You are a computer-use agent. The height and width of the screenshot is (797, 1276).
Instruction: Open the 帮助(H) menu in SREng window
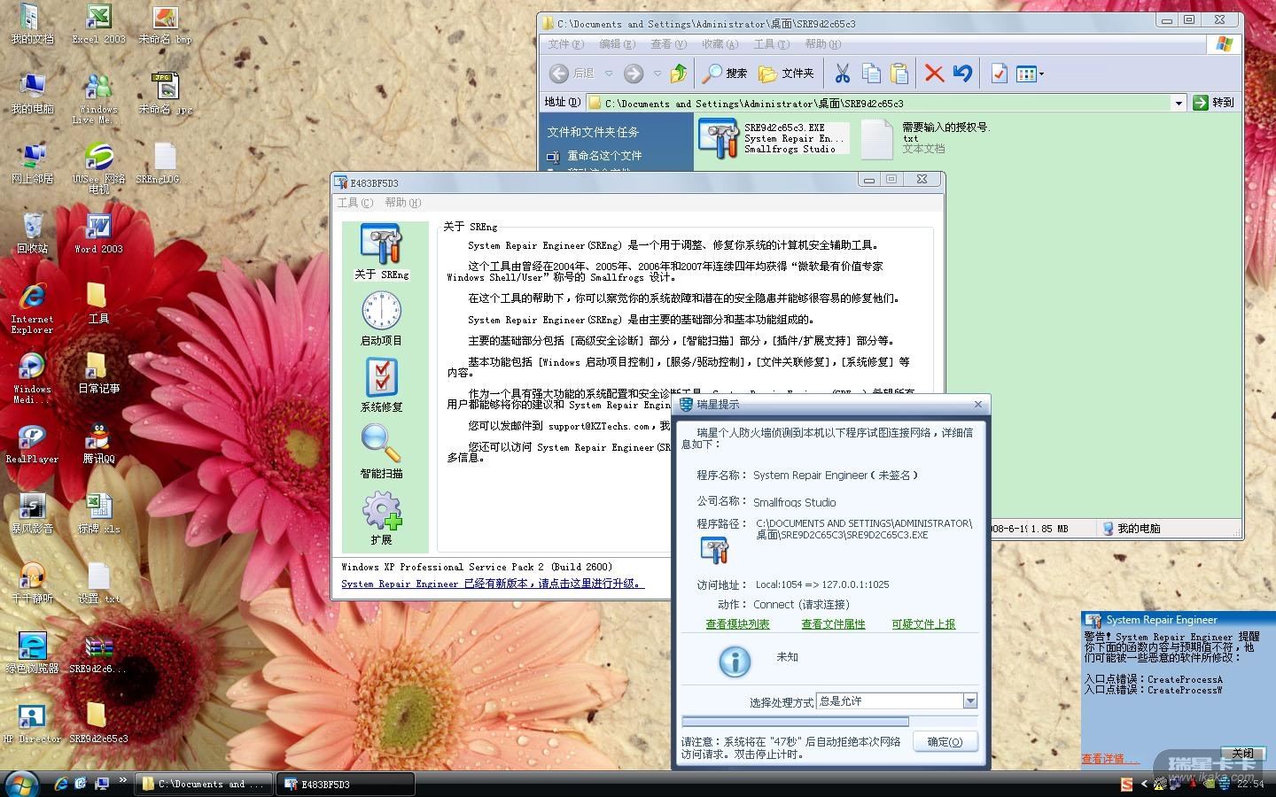[x=402, y=203]
